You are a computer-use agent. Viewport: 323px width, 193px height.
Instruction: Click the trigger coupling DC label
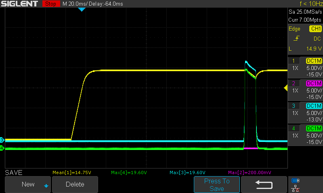pos(317,39)
